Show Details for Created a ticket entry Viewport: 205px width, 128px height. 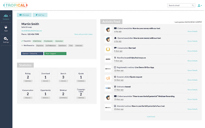[192, 80]
